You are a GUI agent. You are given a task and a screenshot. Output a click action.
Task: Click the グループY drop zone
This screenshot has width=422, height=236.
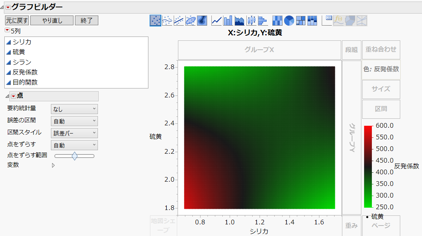tap(352, 137)
